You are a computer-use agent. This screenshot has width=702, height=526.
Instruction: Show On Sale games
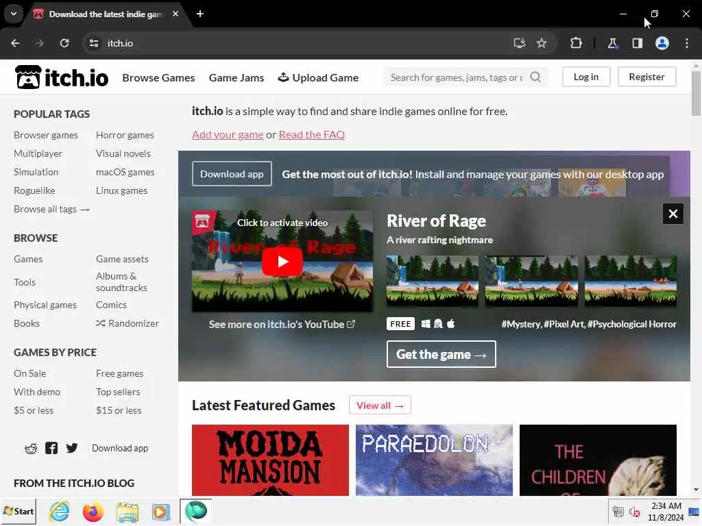tap(30, 373)
